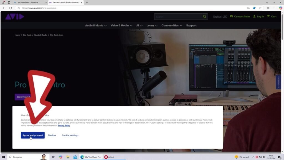This screenshot has height=160, width=284.
Task: Click the shopping tag icon in address bar
Action: 254,8
